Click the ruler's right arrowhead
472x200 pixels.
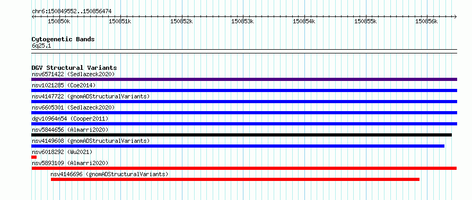(455, 17)
